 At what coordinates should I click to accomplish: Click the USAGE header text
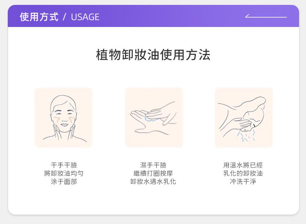click(x=85, y=17)
